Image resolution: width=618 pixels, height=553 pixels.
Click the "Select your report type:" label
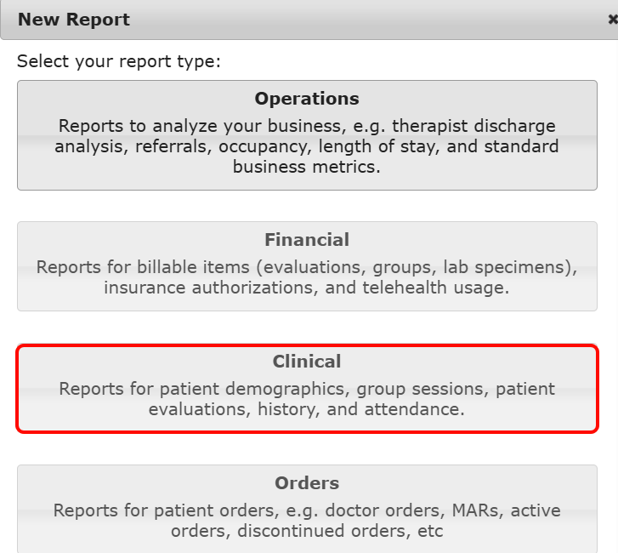pos(119,61)
